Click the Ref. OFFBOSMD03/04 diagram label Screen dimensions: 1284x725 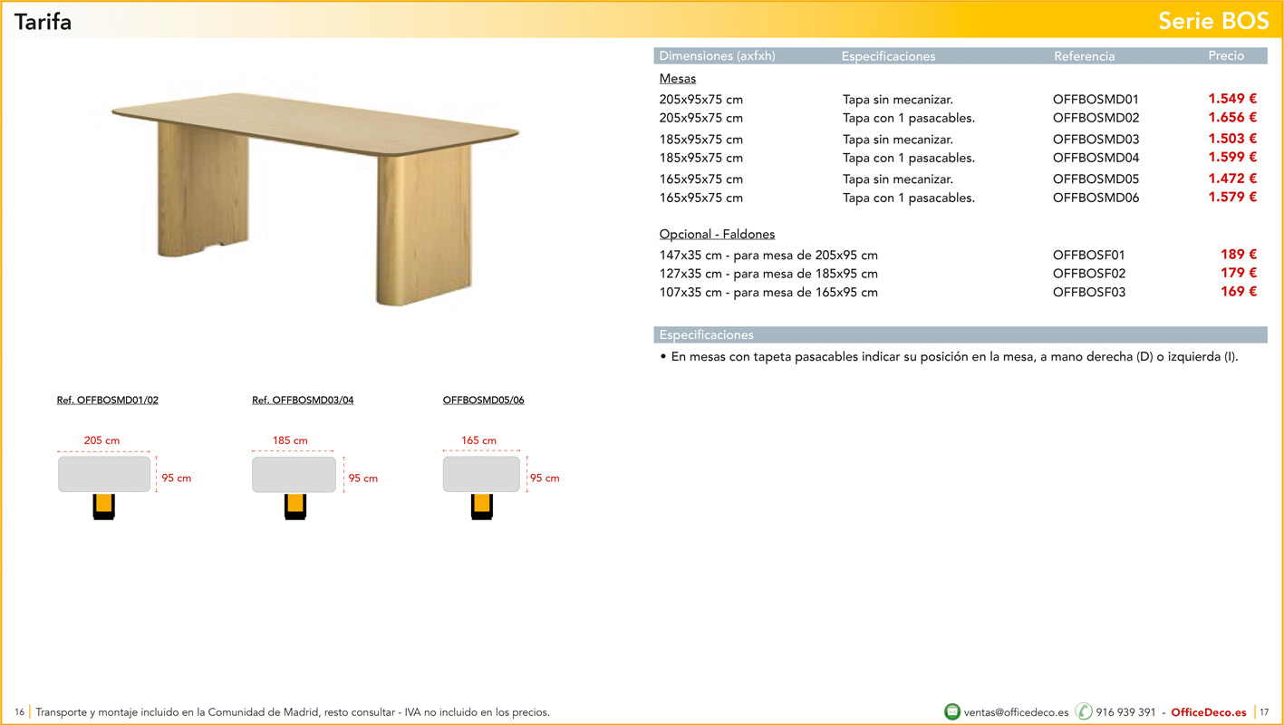pyautogui.click(x=303, y=399)
